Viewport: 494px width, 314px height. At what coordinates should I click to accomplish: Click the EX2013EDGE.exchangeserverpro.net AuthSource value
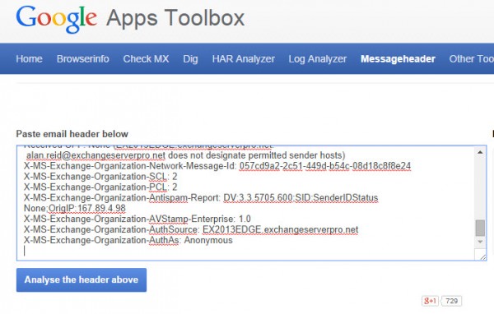(280, 229)
